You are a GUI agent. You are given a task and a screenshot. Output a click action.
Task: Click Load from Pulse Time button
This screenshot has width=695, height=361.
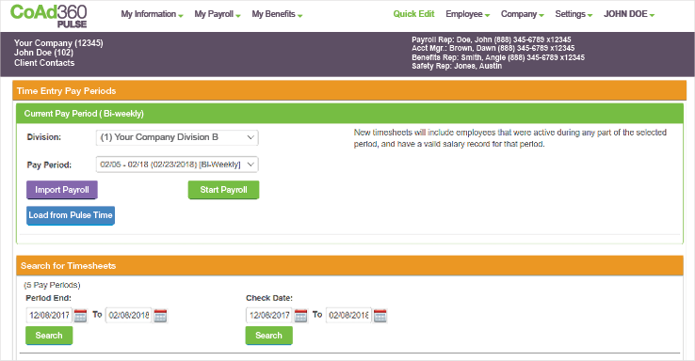coord(71,215)
